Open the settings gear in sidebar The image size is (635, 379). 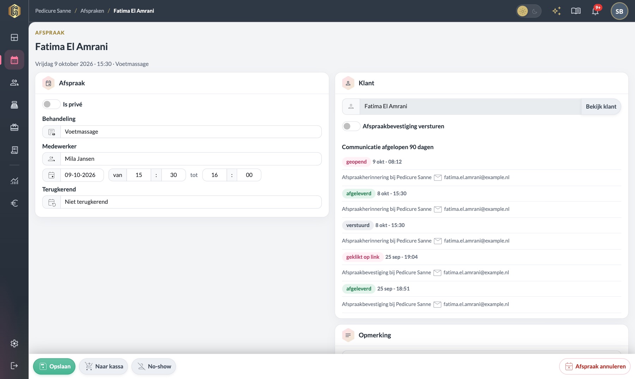[14, 343]
